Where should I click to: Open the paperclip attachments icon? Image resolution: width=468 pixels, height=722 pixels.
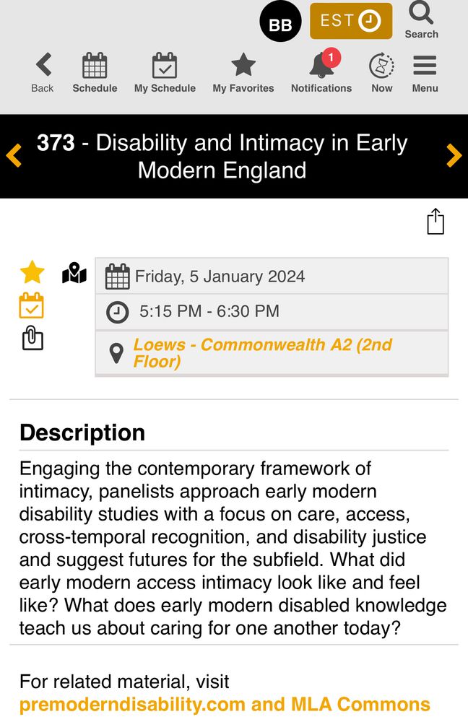(x=32, y=338)
